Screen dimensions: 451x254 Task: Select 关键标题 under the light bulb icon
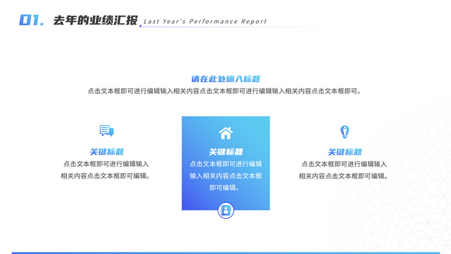tap(345, 152)
